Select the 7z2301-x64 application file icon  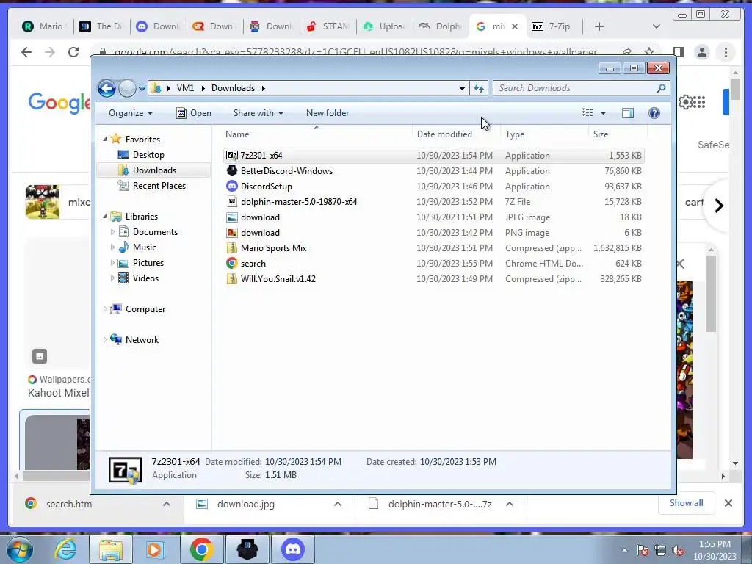tap(232, 156)
